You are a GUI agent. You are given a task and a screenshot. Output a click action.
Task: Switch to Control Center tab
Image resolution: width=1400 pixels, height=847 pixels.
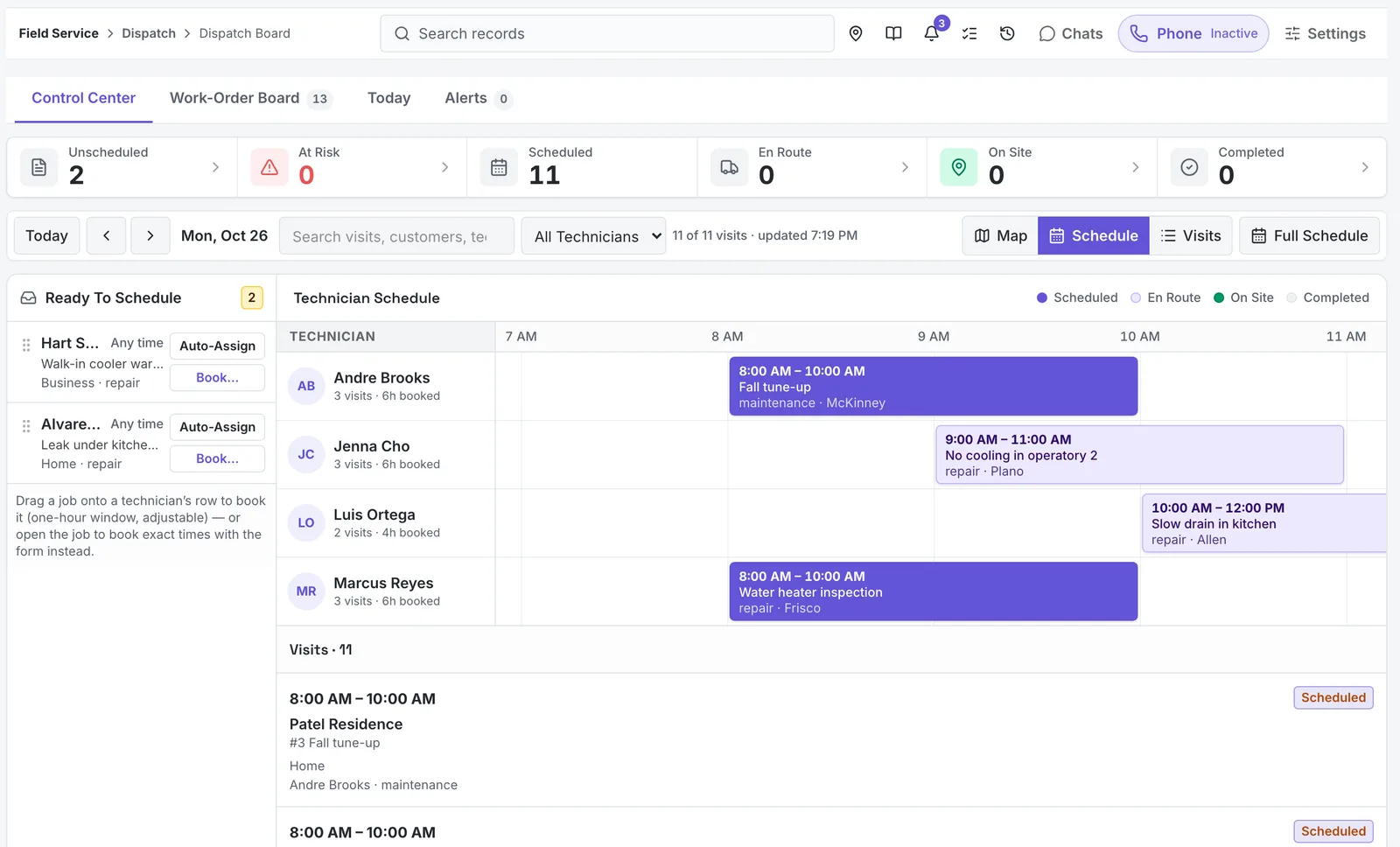coord(84,98)
